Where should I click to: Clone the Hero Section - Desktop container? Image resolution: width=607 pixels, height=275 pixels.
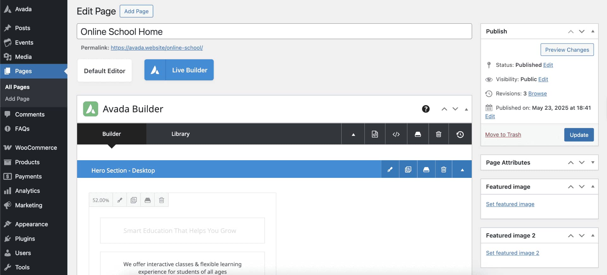point(408,170)
